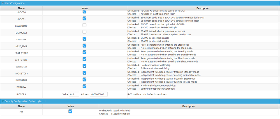
Task: Select the IPCCDBA name cell
Action: click(21, 94)
